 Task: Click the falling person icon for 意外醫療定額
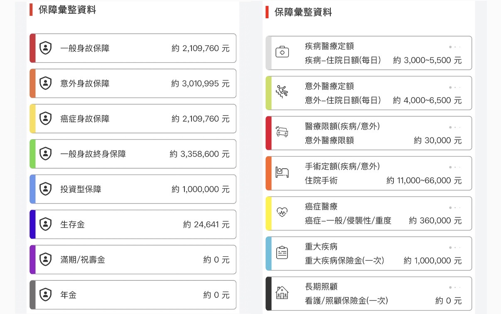(x=282, y=92)
